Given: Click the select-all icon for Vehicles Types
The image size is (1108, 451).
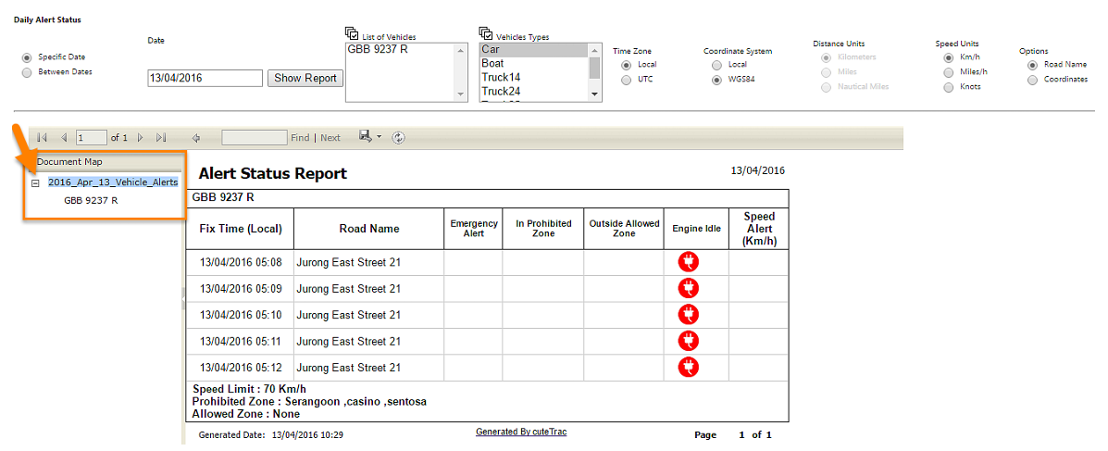Looking at the screenshot, I should (486, 34).
